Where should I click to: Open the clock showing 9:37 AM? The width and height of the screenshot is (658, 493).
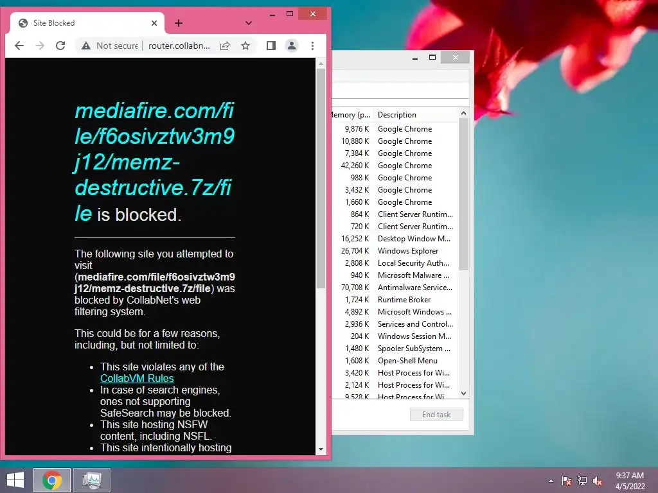(x=630, y=481)
